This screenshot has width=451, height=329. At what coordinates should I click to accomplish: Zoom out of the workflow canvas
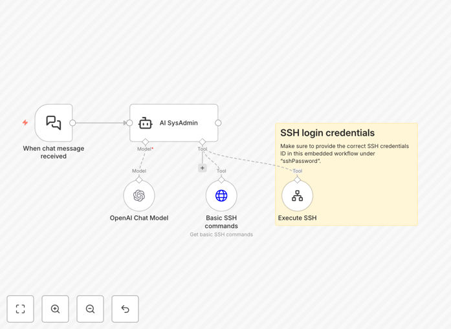[90, 309]
